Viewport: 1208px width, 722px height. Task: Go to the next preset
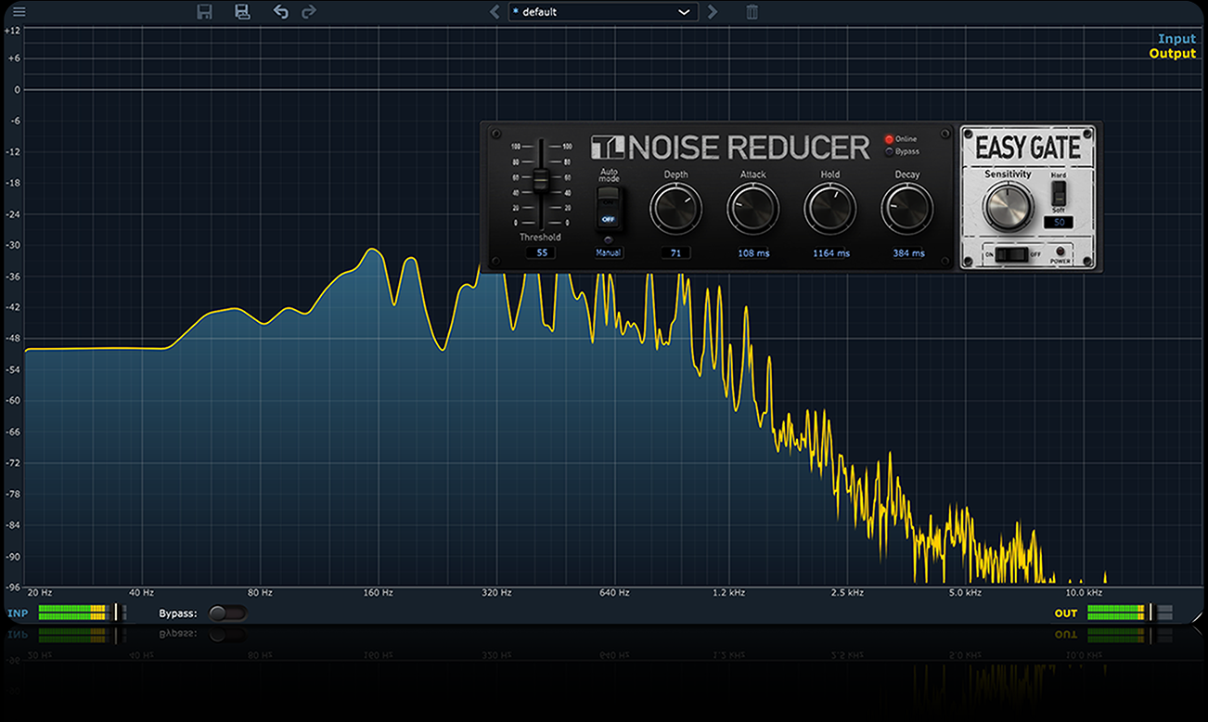[x=713, y=12]
